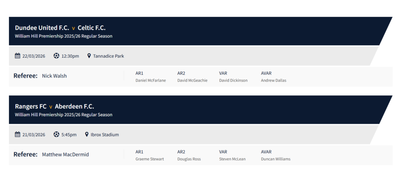Select AR1 official Daniel McFarlane
The image size is (395, 170).
pos(150,80)
